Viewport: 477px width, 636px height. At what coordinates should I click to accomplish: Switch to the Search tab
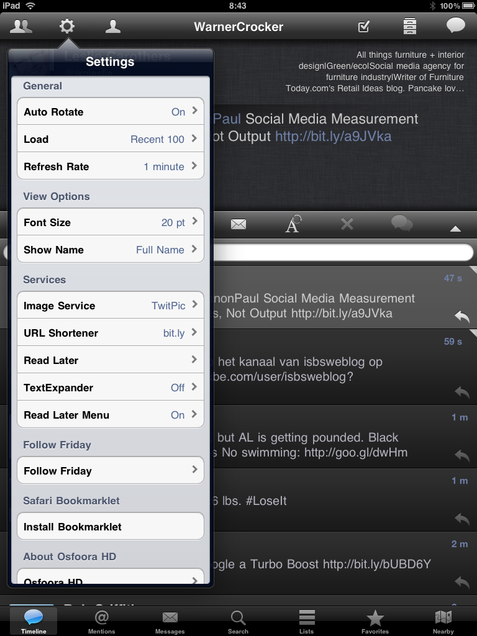(238, 621)
